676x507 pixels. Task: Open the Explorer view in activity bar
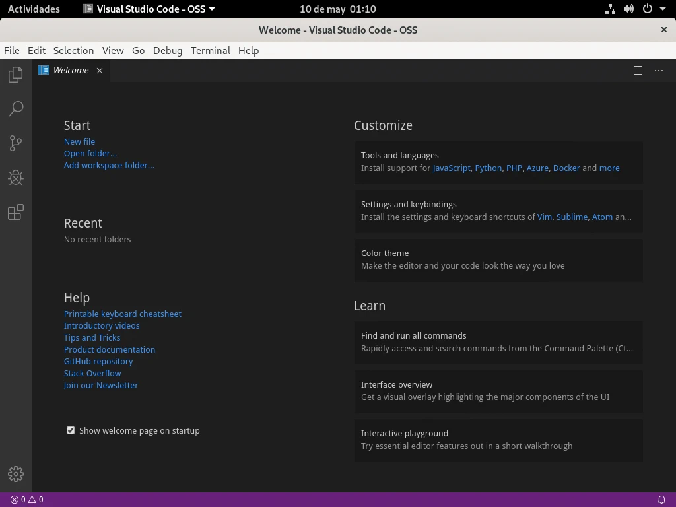point(16,75)
